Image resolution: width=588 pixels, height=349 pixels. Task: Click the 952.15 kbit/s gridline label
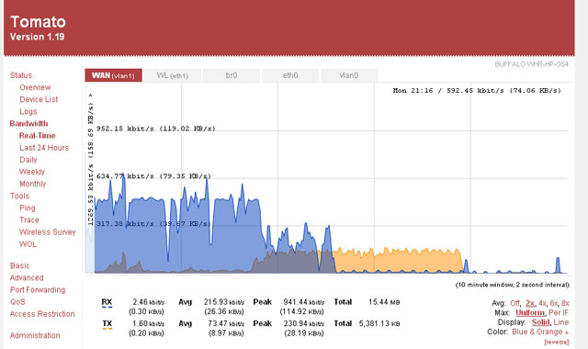(155, 129)
